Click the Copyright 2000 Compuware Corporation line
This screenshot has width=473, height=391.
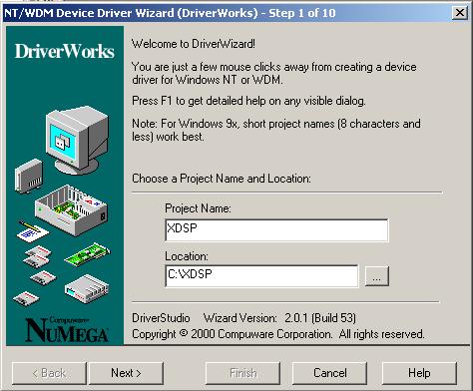278,334
